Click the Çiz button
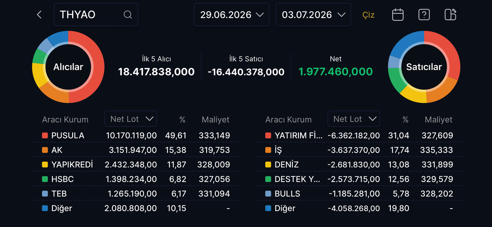This screenshot has height=227, width=492. pyautogui.click(x=369, y=15)
